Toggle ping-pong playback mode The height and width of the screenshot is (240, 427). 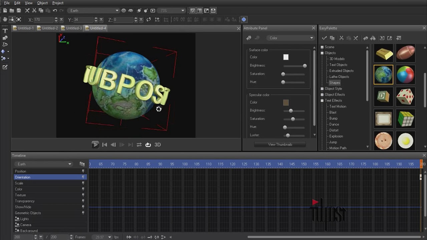click(139, 145)
